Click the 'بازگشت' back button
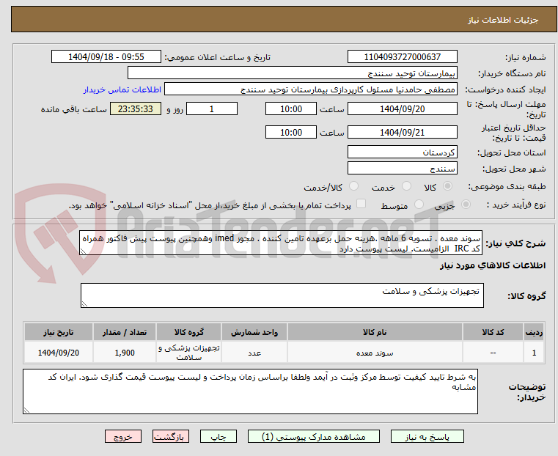The width and height of the screenshot is (558, 456). point(171,436)
